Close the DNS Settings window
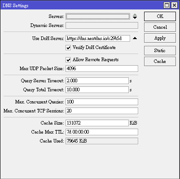The height and width of the screenshot is (179, 180). (x=174, y=5)
